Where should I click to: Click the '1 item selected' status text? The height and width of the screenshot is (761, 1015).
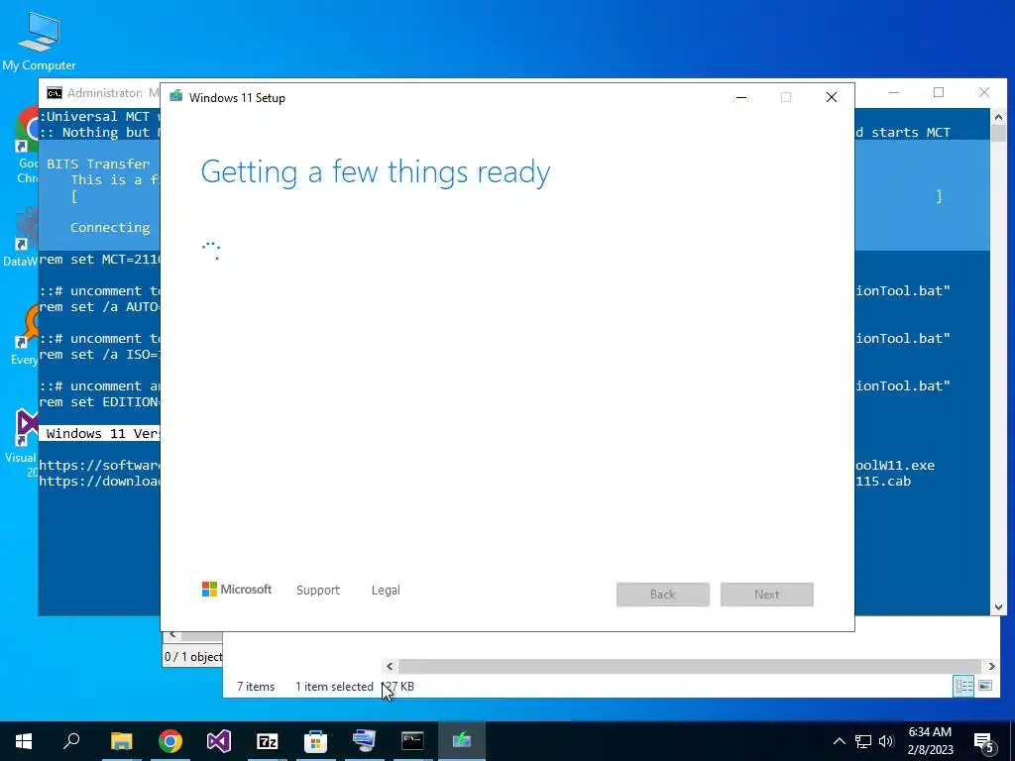334,687
